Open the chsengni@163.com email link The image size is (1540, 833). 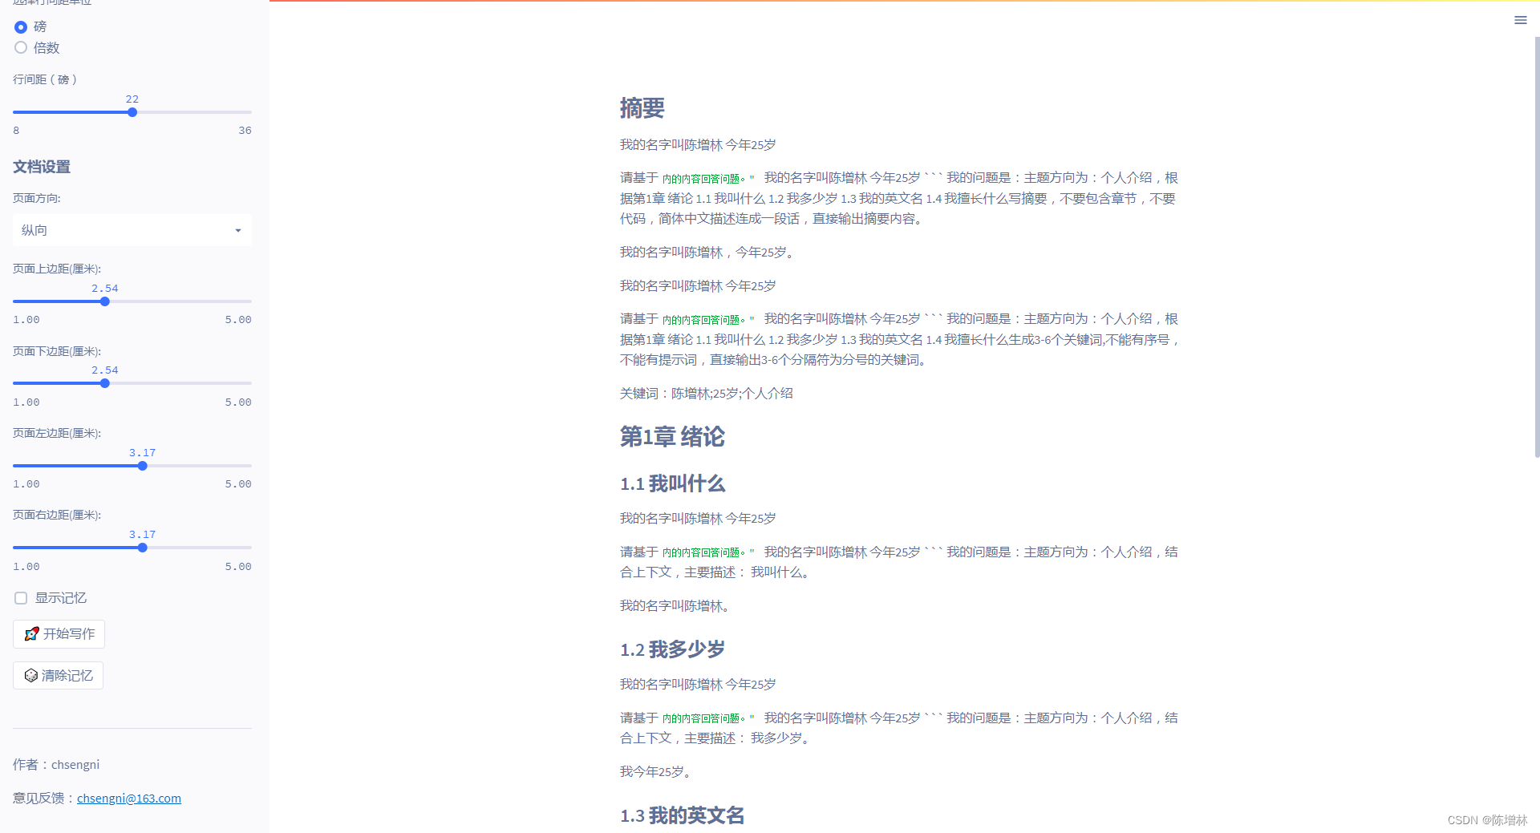129,799
